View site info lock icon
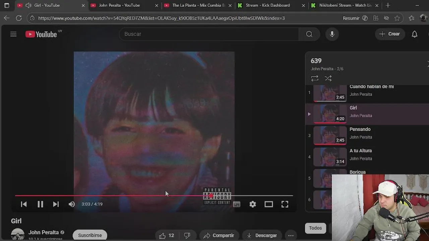The height and width of the screenshot is (241, 429). 32,18
